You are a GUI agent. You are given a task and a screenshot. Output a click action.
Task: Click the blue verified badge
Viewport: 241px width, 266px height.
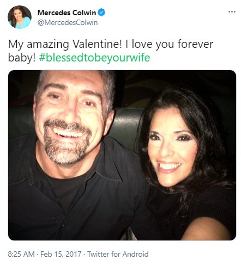coord(101,13)
